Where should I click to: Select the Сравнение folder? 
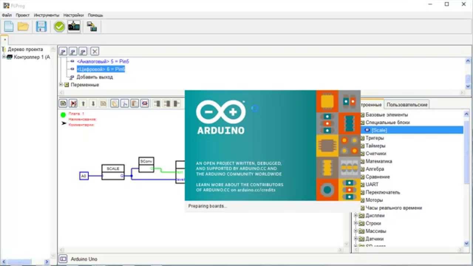coord(377,177)
